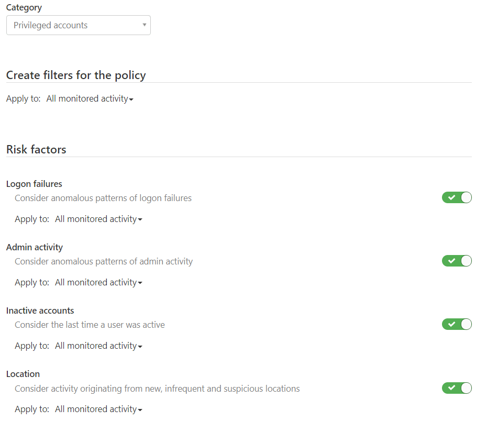Image resolution: width=487 pixels, height=421 pixels.
Task: Click the caret arrow under Logon failures
Action: pyautogui.click(x=140, y=220)
